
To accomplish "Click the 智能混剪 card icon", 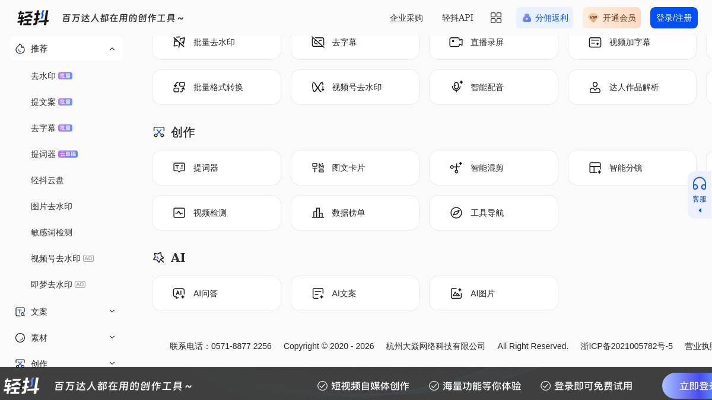I will [456, 168].
